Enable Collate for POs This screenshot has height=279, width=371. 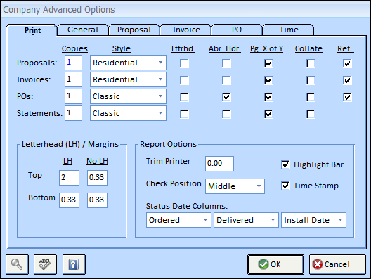pos(311,97)
